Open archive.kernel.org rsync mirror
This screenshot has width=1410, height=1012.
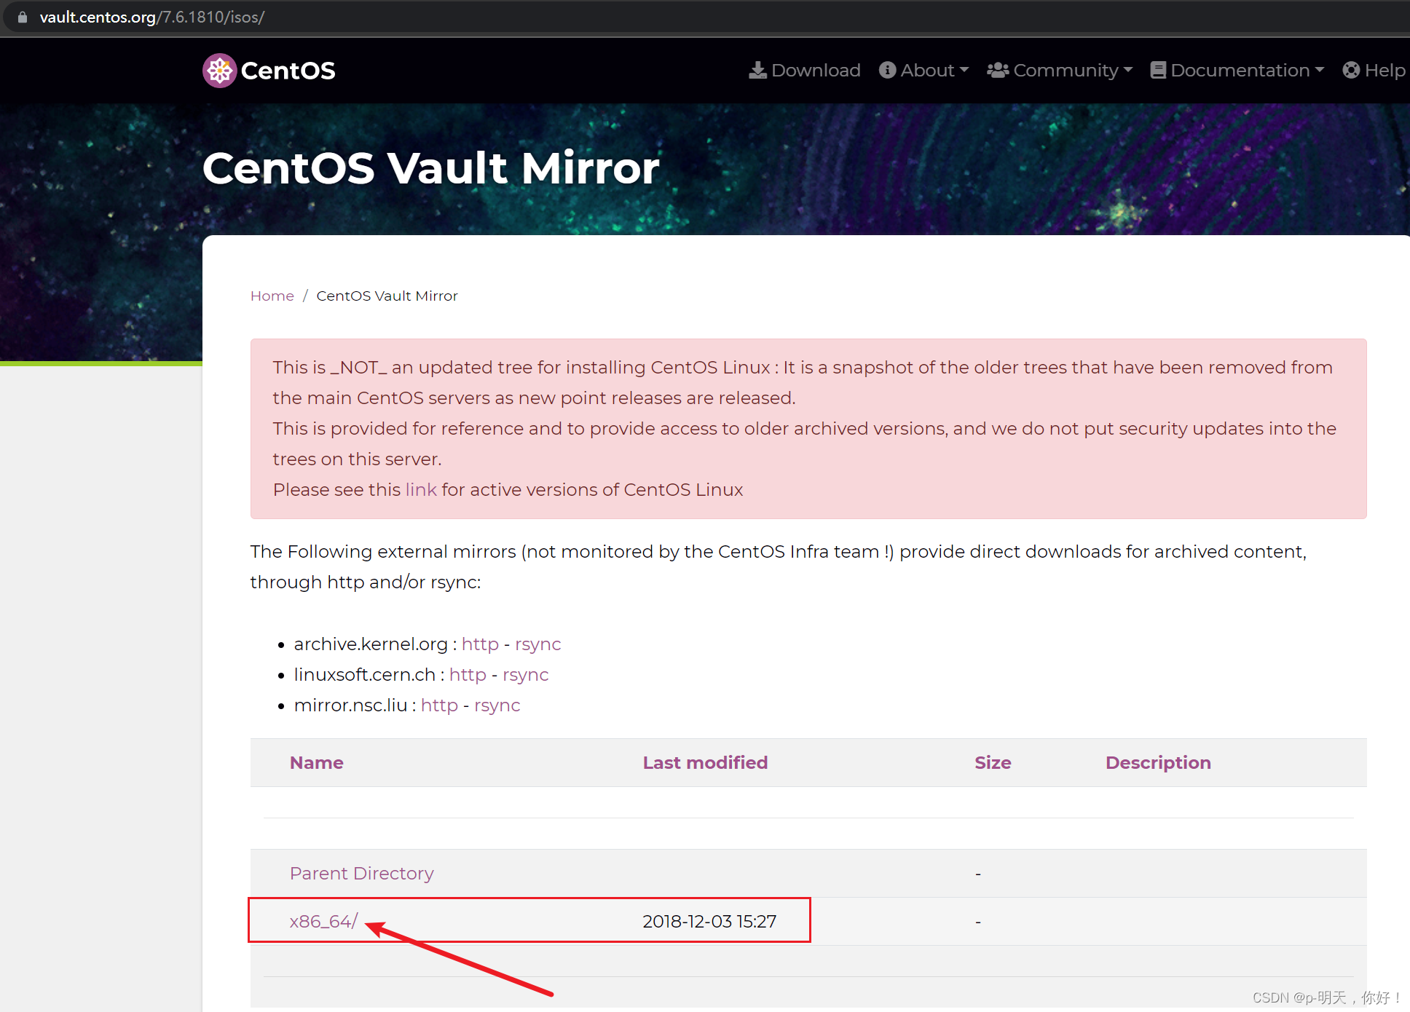point(537,644)
